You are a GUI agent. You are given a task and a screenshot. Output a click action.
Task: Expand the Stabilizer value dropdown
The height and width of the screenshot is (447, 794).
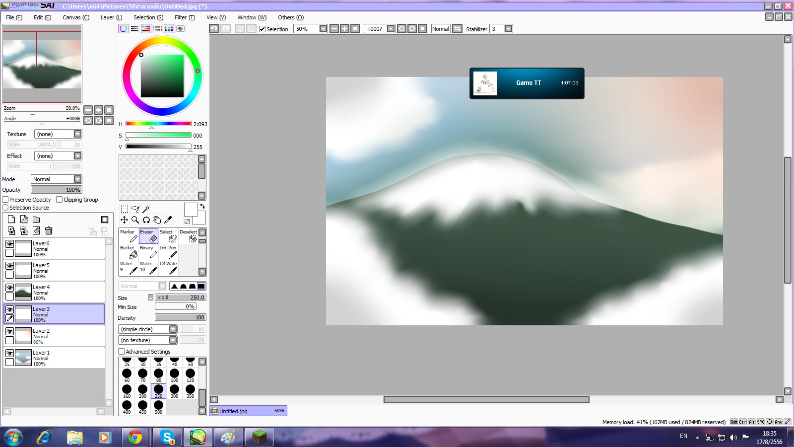501,29
